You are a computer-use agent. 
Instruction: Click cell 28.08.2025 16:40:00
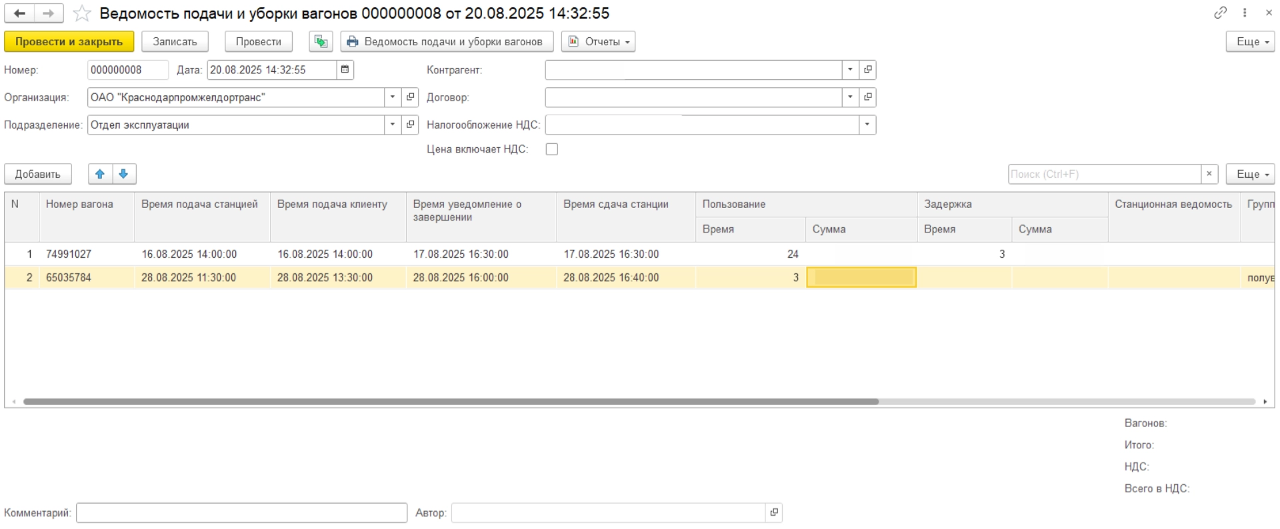tap(625, 277)
